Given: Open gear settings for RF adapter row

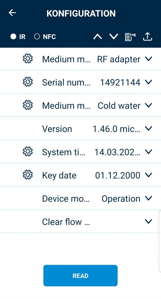Looking at the screenshot, I should click(x=28, y=59).
